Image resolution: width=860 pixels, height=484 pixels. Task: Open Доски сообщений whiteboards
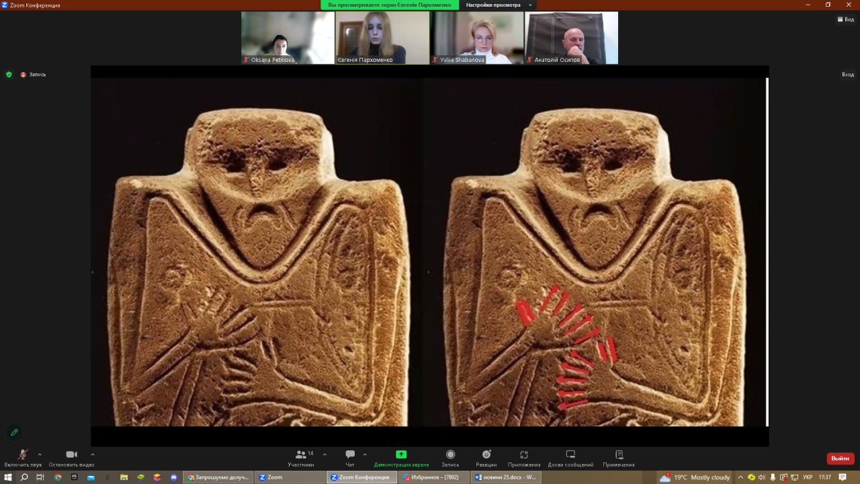570,458
